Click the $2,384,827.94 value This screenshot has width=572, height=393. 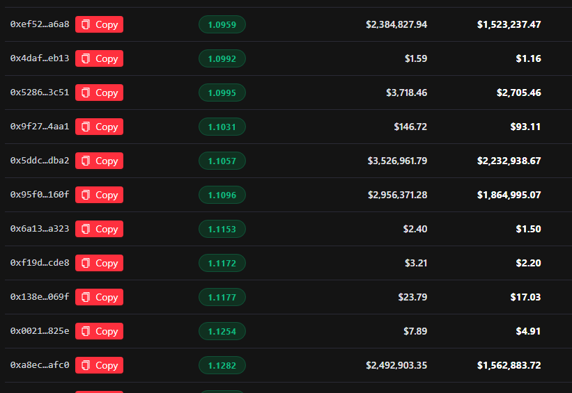click(x=396, y=24)
